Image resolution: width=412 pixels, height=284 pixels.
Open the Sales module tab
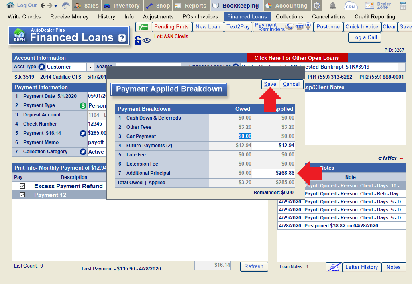[86, 6]
